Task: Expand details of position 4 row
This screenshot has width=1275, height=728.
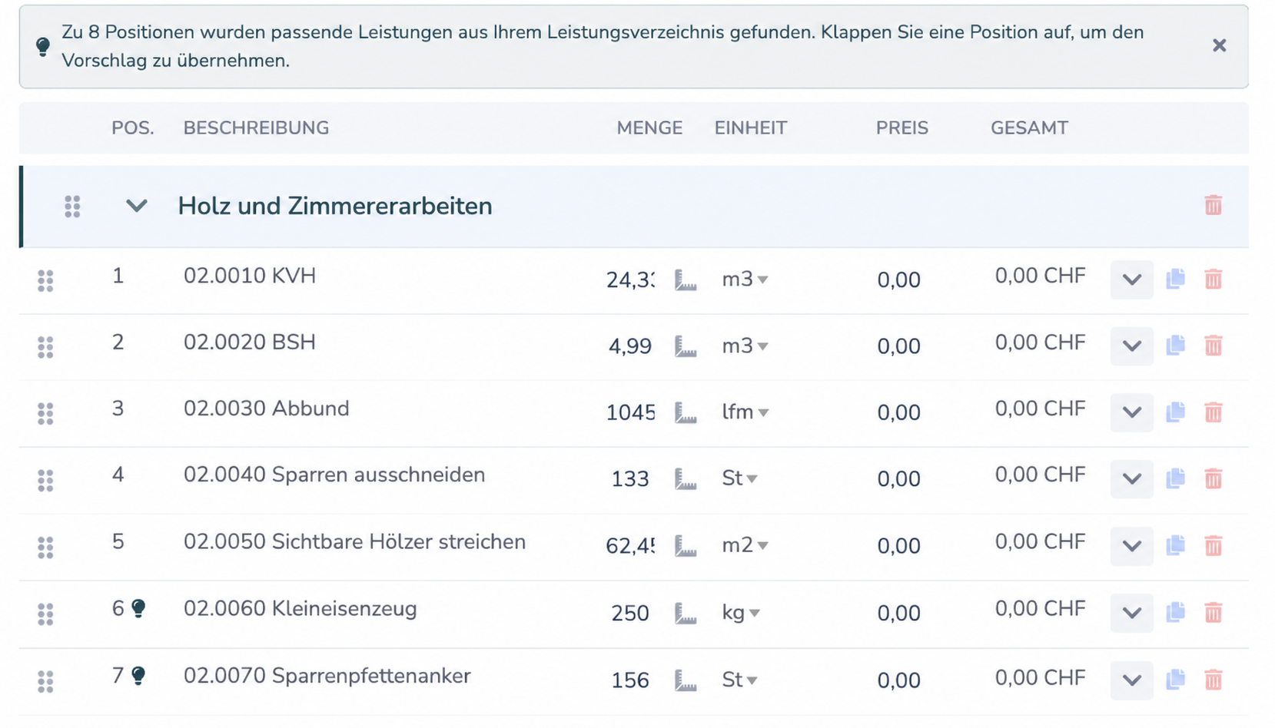Action: (1131, 478)
